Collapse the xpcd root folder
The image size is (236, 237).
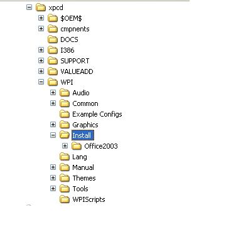pos(29,8)
